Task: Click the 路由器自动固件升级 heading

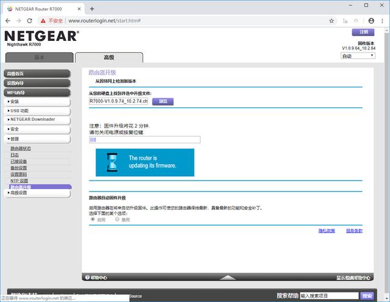Action: point(107,198)
